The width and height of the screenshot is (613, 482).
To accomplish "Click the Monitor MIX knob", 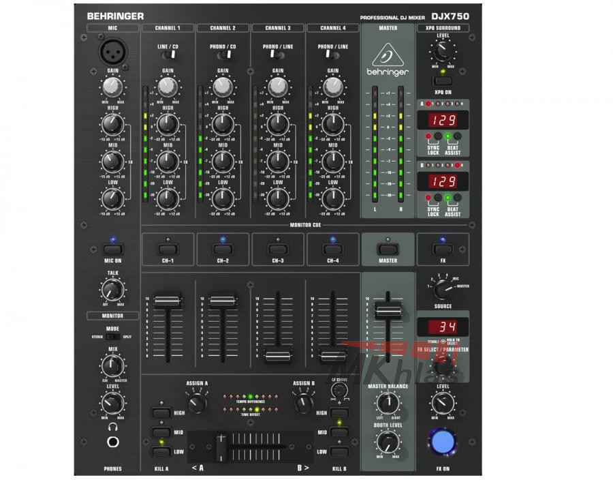I will tap(112, 366).
